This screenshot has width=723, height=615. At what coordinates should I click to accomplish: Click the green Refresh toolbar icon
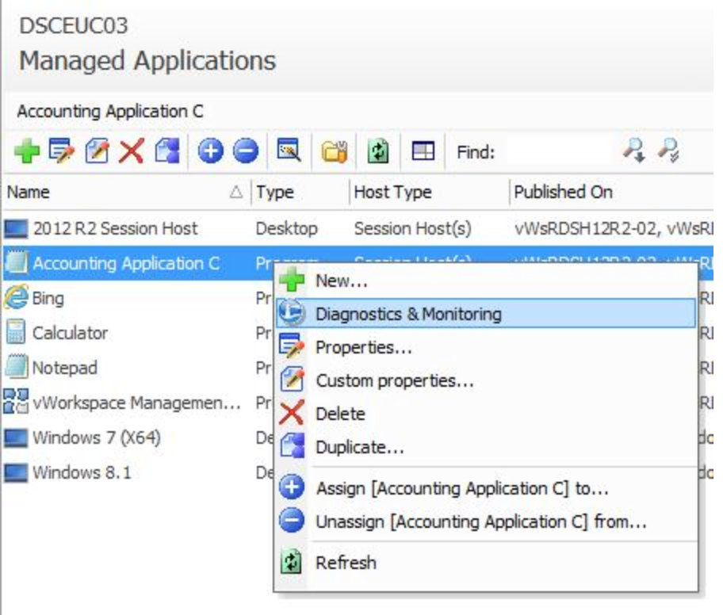[378, 151]
